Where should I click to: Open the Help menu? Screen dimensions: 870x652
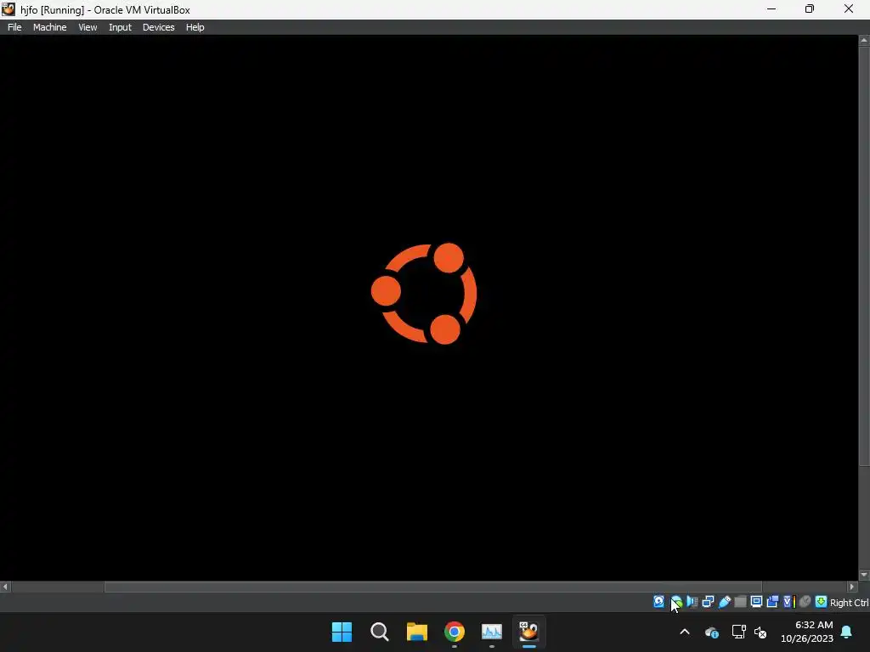pos(195,27)
